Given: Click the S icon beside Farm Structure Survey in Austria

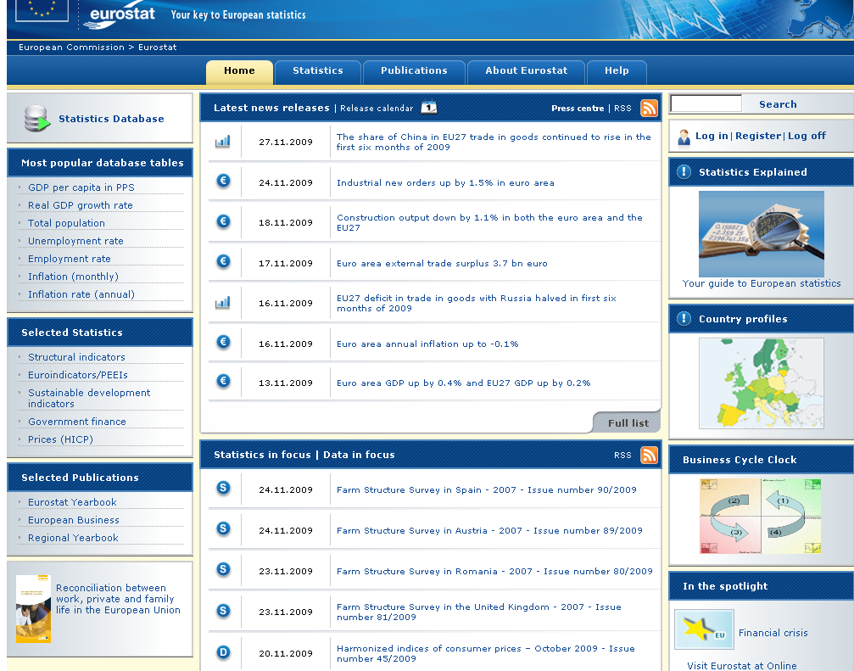Looking at the screenshot, I should tap(223, 528).
